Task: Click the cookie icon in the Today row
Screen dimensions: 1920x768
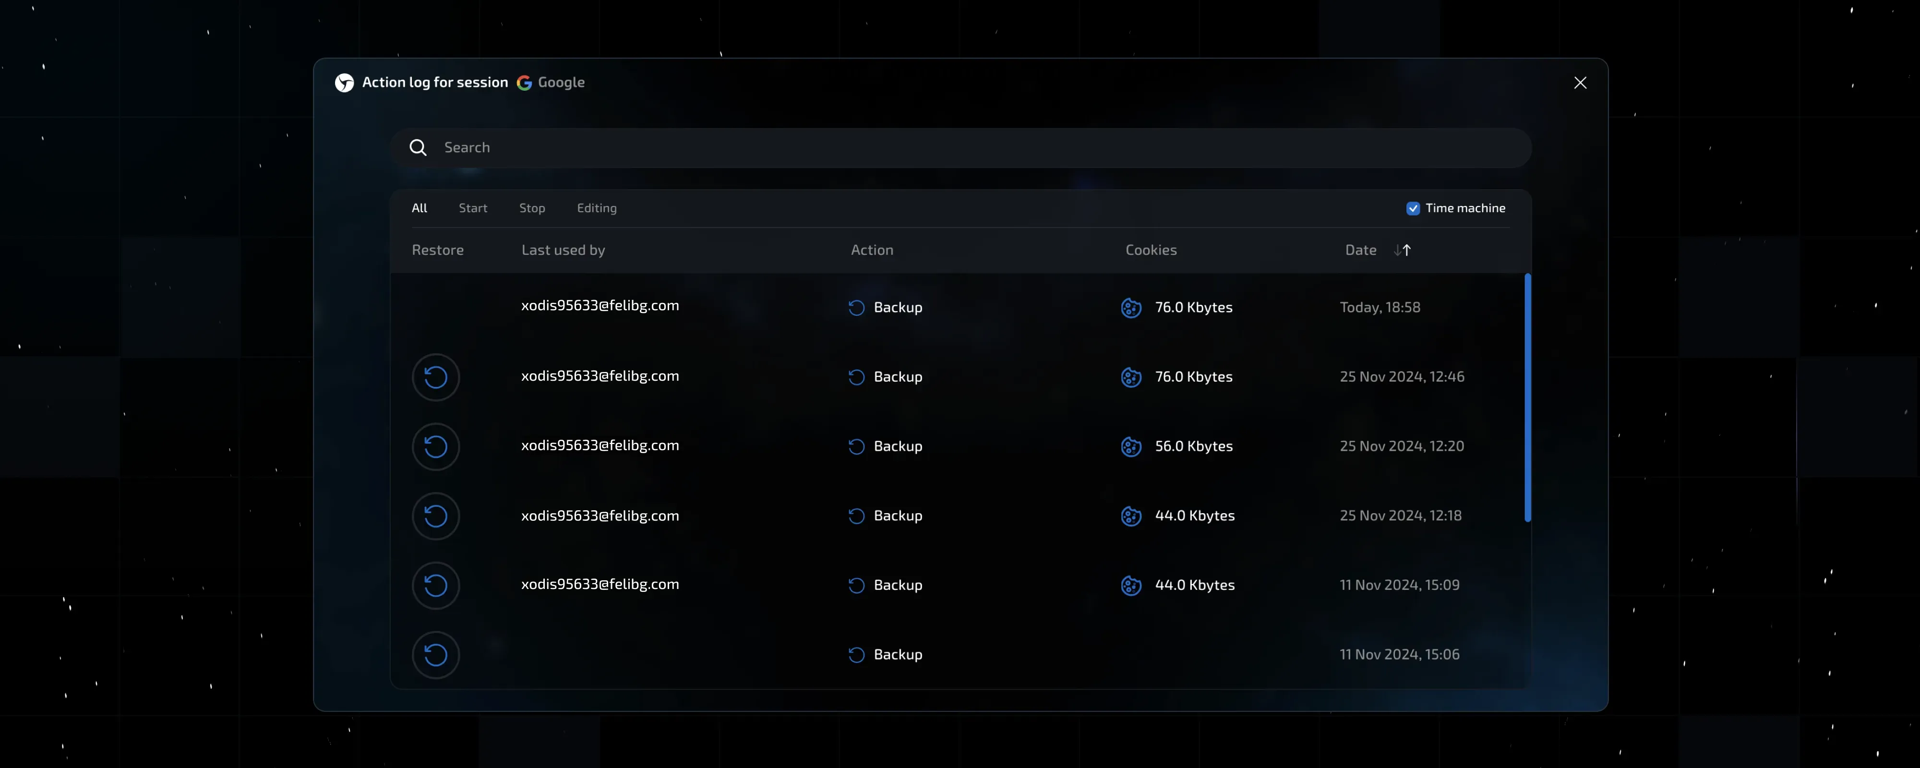Action: tap(1131, 307)
